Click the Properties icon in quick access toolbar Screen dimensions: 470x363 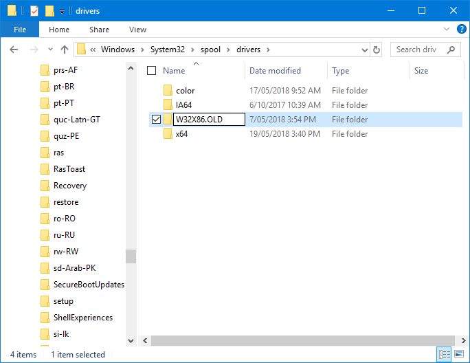tap(34, 10)
